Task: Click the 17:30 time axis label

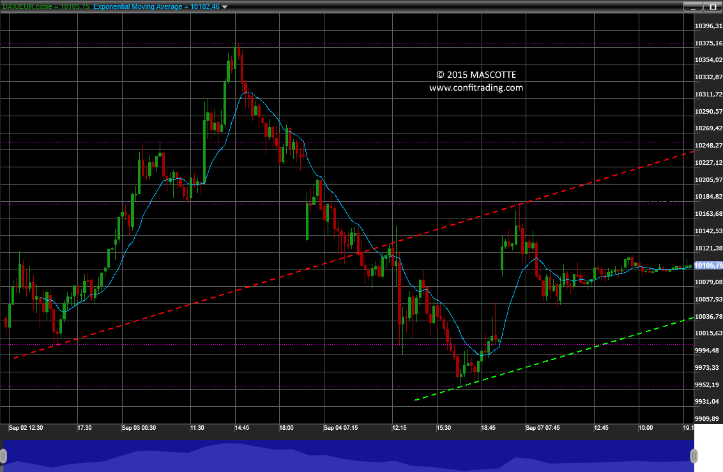Action: 84,428
